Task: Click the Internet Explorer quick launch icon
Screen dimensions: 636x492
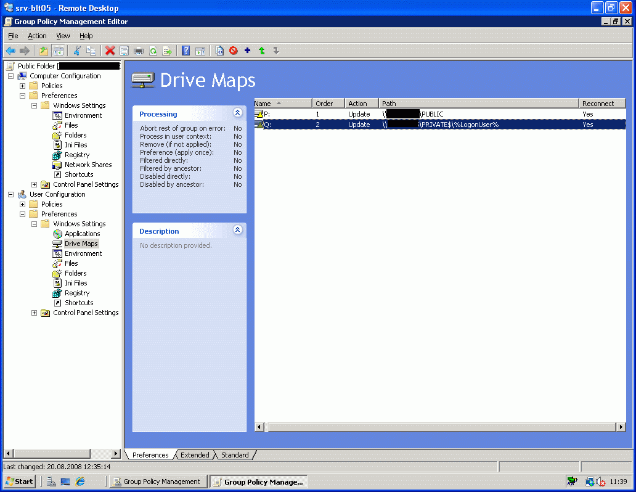Action: [80, 482]
